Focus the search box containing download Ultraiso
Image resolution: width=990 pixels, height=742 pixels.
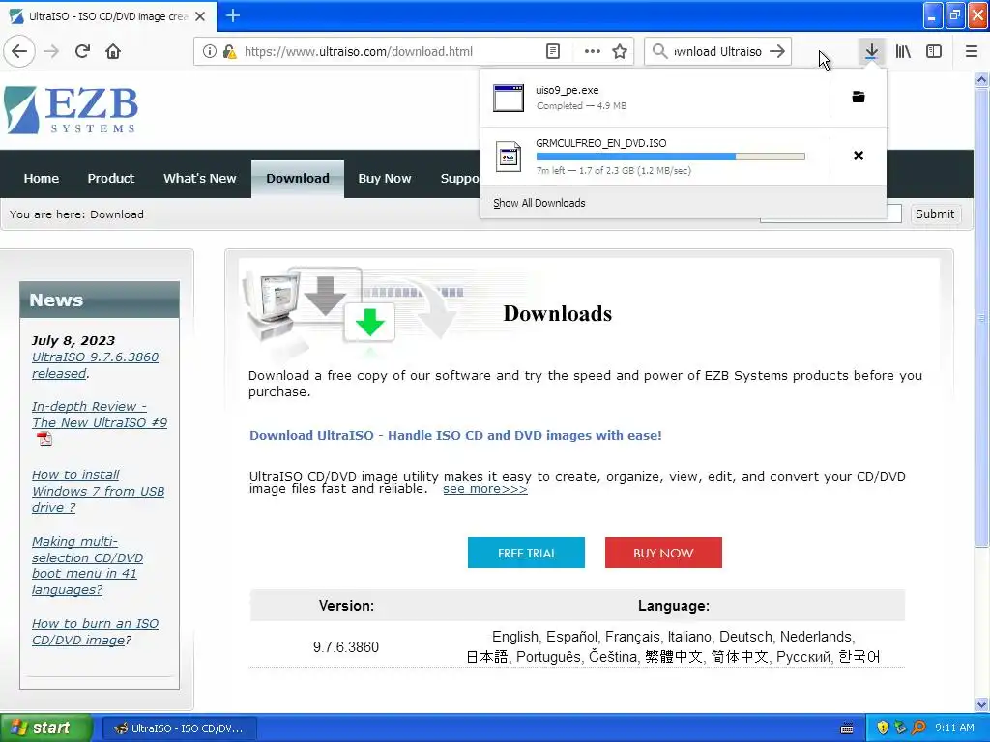tap(717, 51)
